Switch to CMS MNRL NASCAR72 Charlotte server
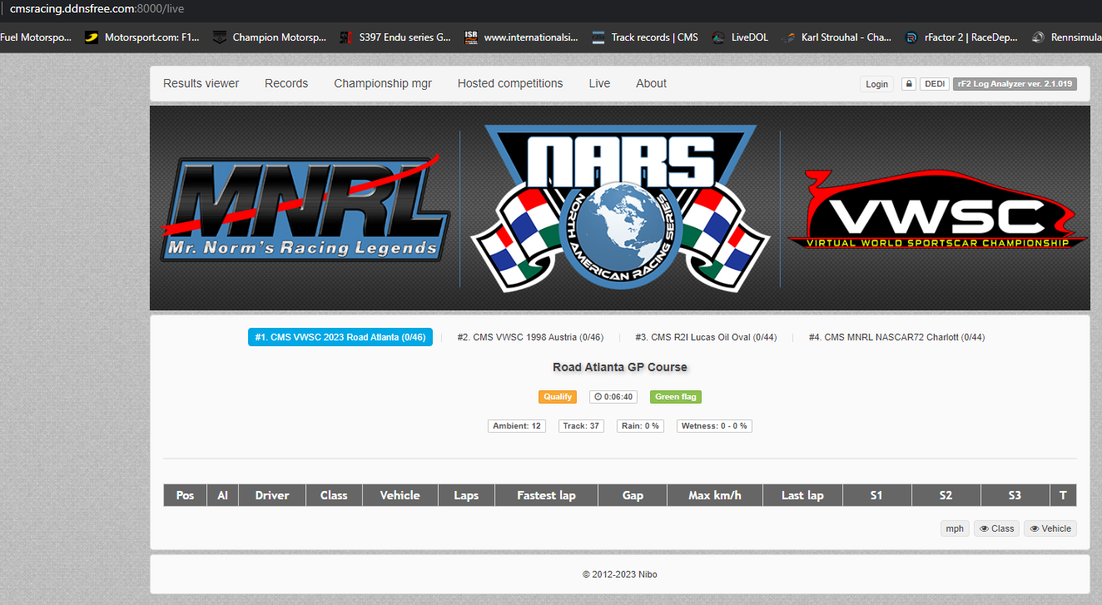Image resolution: width=1102 pixels, height=605 pixels. coord(896,337)
